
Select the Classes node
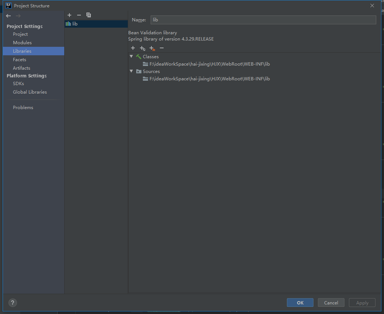151,57
